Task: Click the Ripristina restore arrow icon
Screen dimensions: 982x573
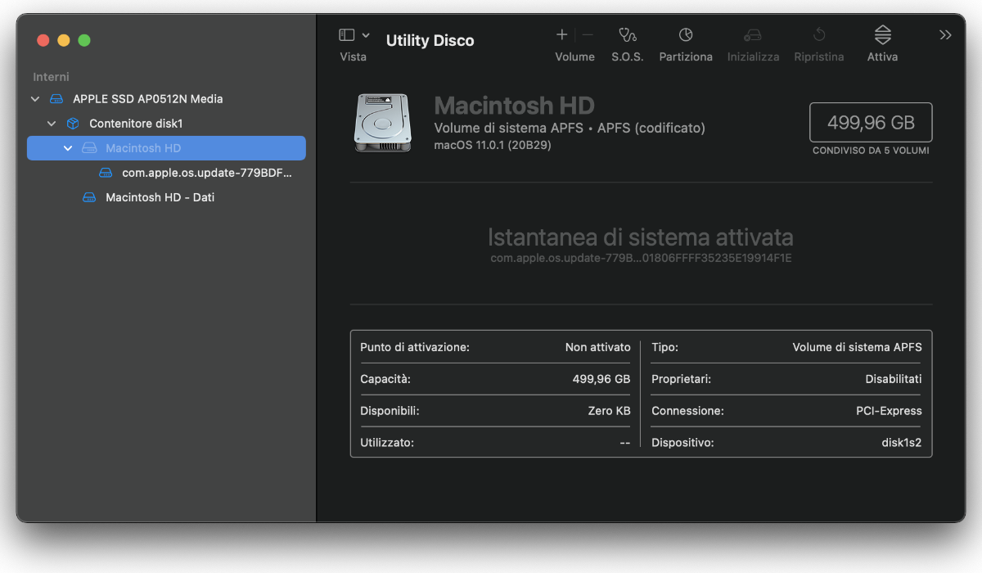Action: 819,34
